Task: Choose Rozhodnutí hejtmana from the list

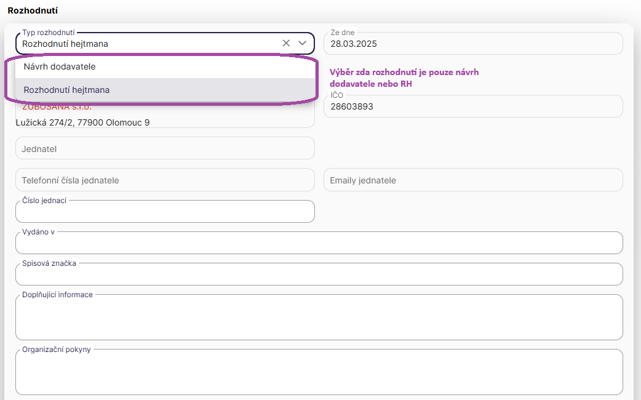Action: [x=66, y=90]
